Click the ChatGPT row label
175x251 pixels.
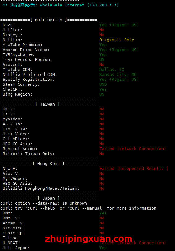tap(13, 89)
